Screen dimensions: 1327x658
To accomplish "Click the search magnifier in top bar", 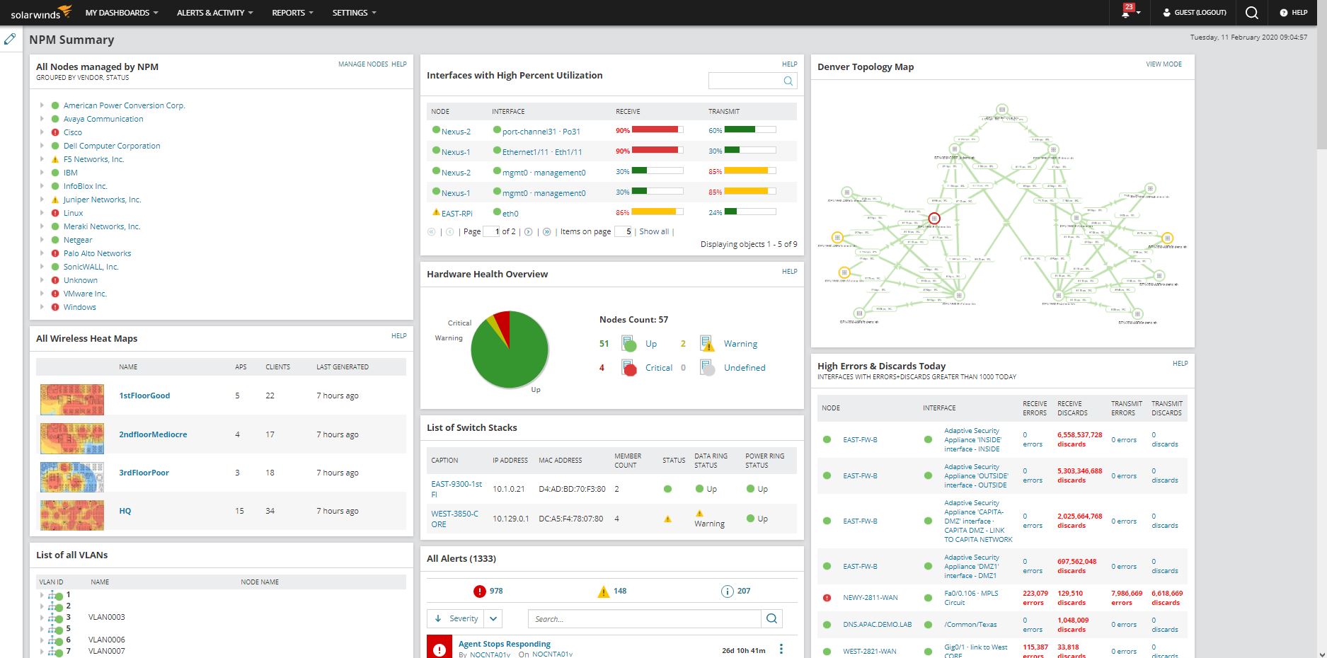I will pyautogui.click(x=1251, y=13).
